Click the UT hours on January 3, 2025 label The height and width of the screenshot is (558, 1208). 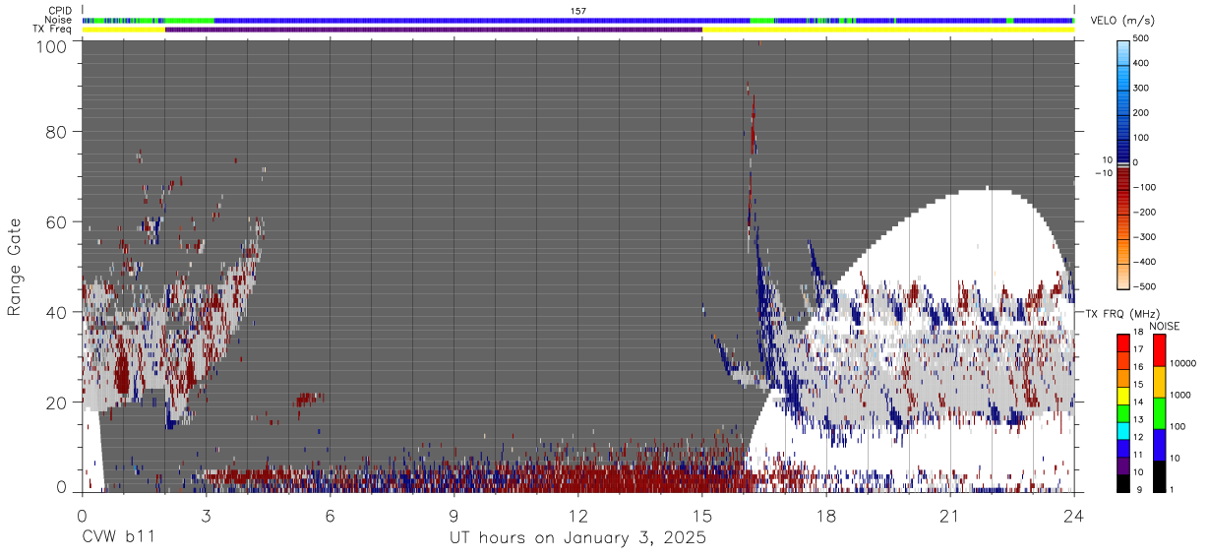(x=578, y=538)
